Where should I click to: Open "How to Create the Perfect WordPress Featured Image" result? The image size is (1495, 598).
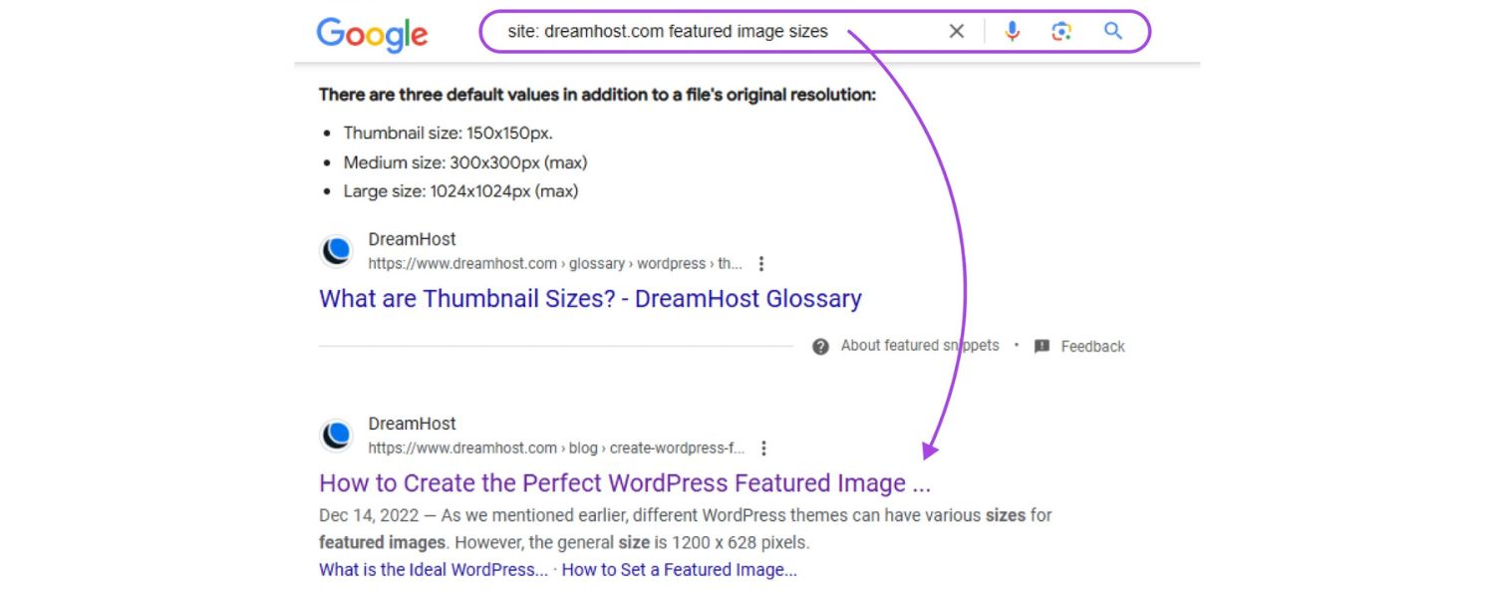(624, 483)
